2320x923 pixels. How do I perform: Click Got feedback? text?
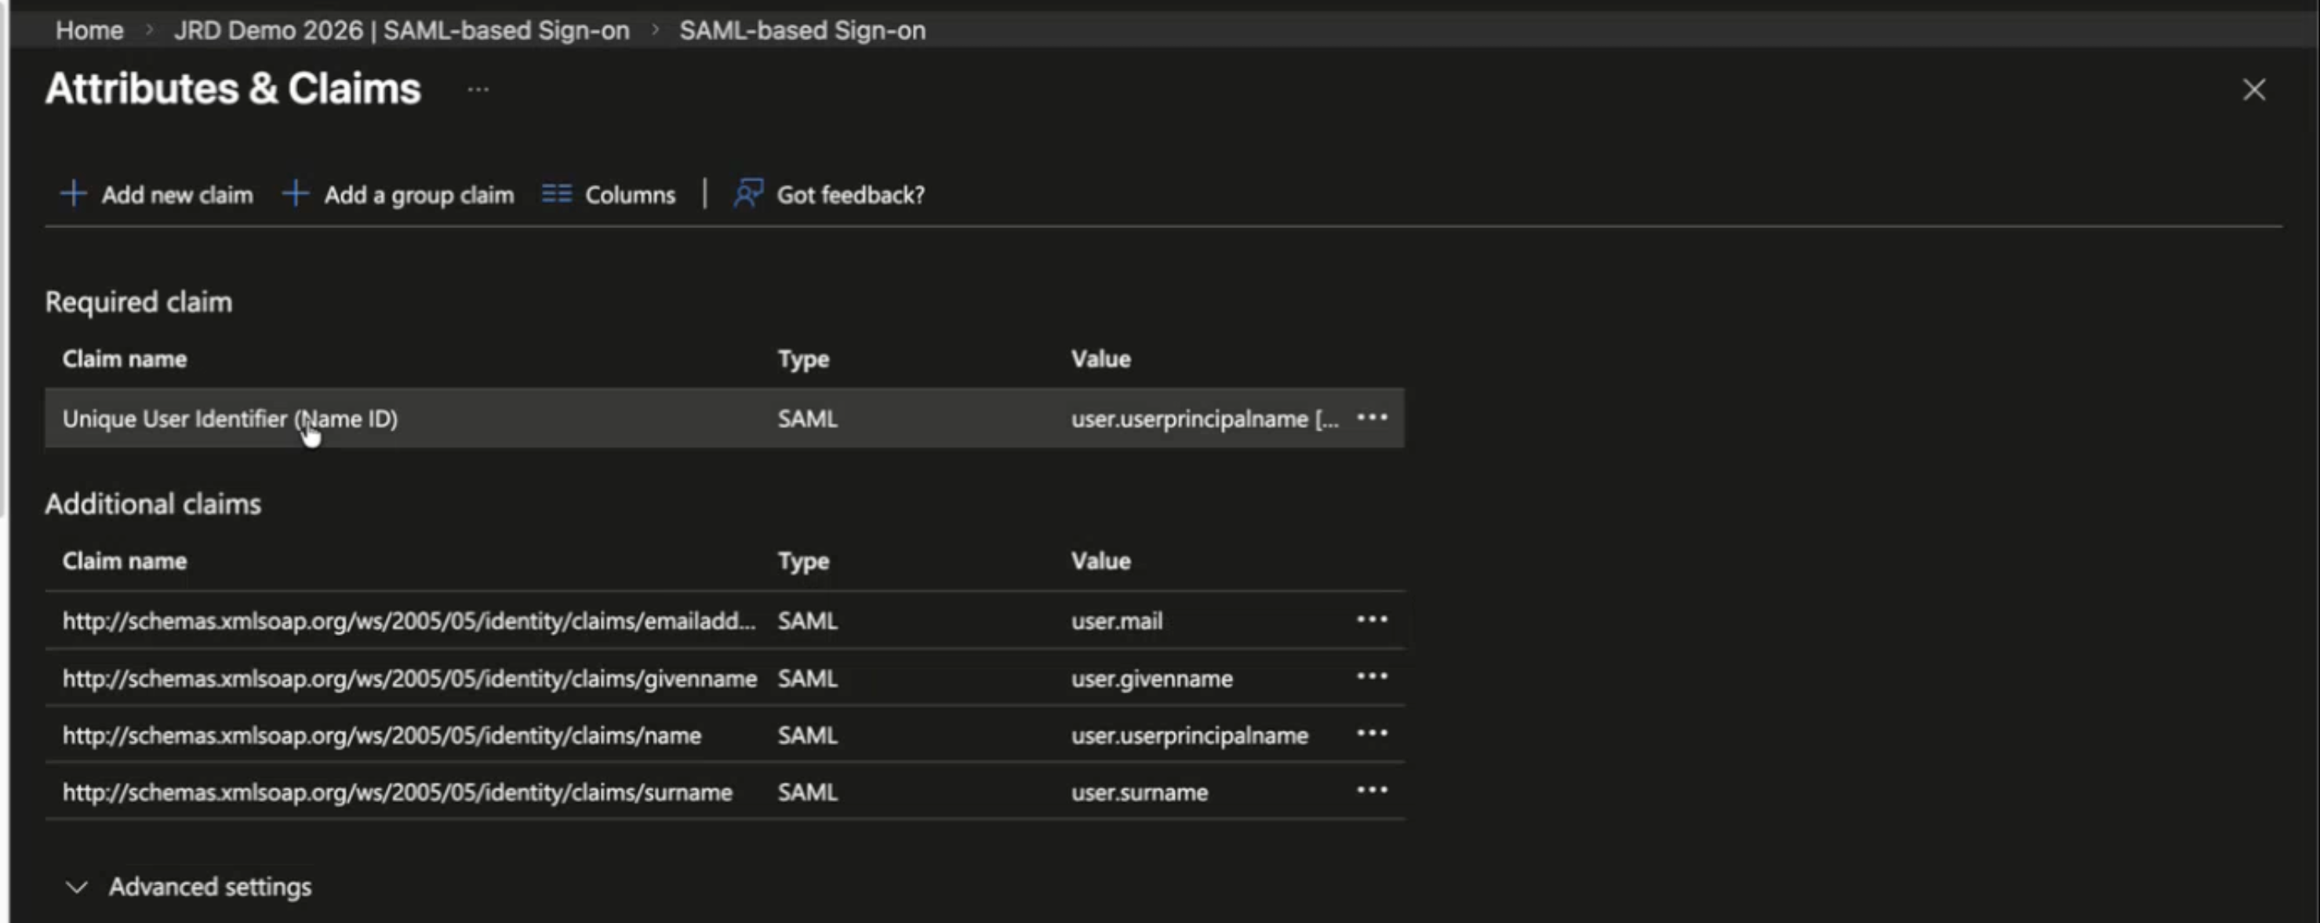tap(851, 194)
